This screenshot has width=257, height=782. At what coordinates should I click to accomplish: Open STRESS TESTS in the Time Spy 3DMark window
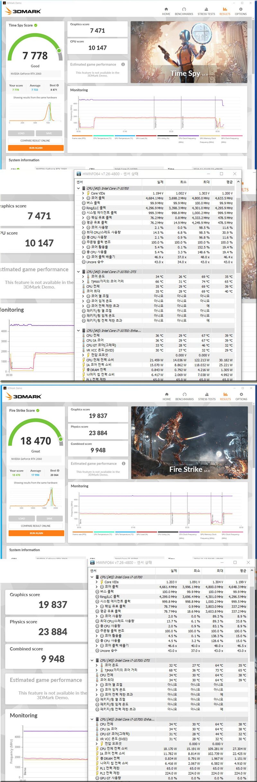(206, 11)
